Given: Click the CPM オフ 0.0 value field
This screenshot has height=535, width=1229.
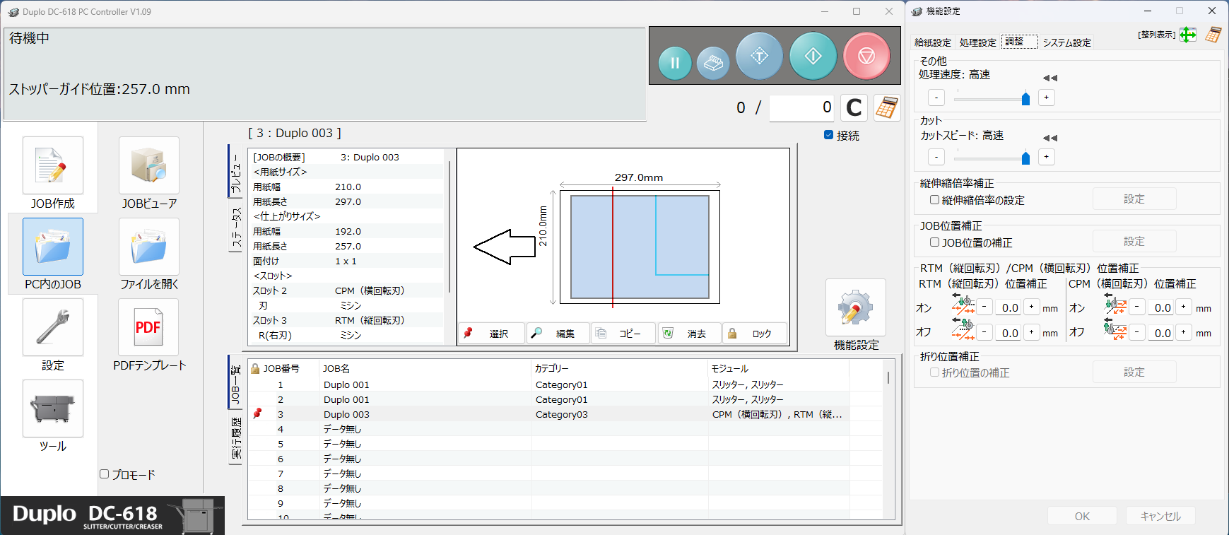Looking at the screenshot, I should click(x=1161, y=332).
